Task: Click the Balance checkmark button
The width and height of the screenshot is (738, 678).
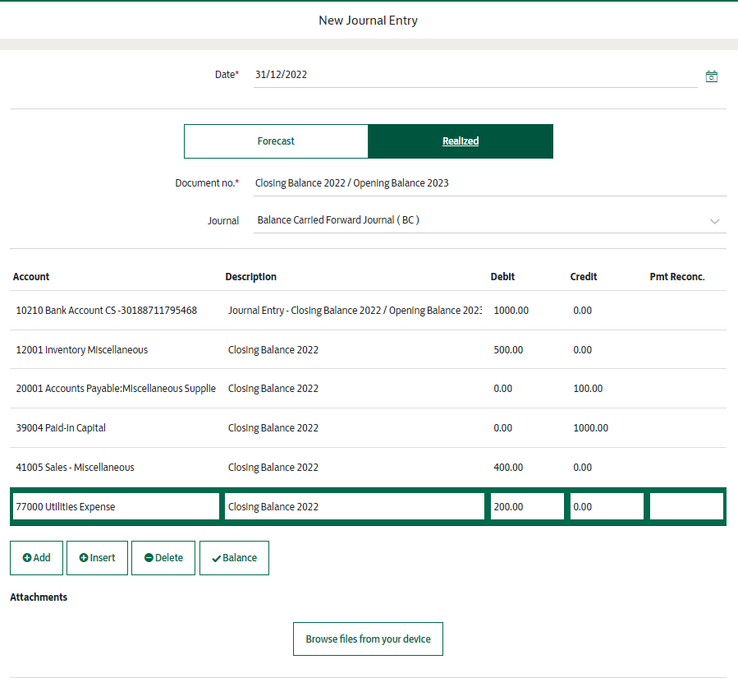Action: 234,558
